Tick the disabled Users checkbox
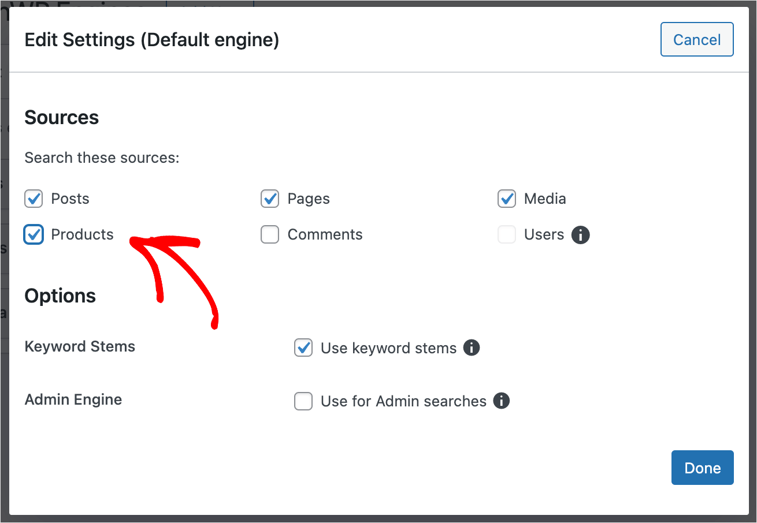 tap(507, 235)
